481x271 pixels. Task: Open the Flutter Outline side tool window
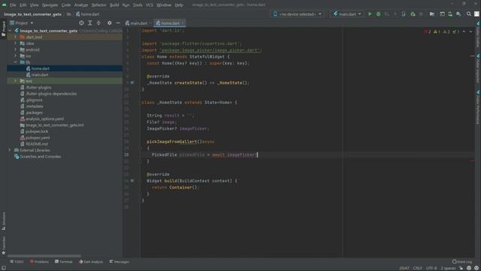(478, 35)
